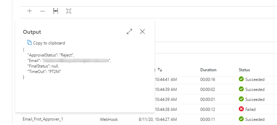Click the red Failed status icon
This screenshot has width=277, height=125.
pos(241,109)
